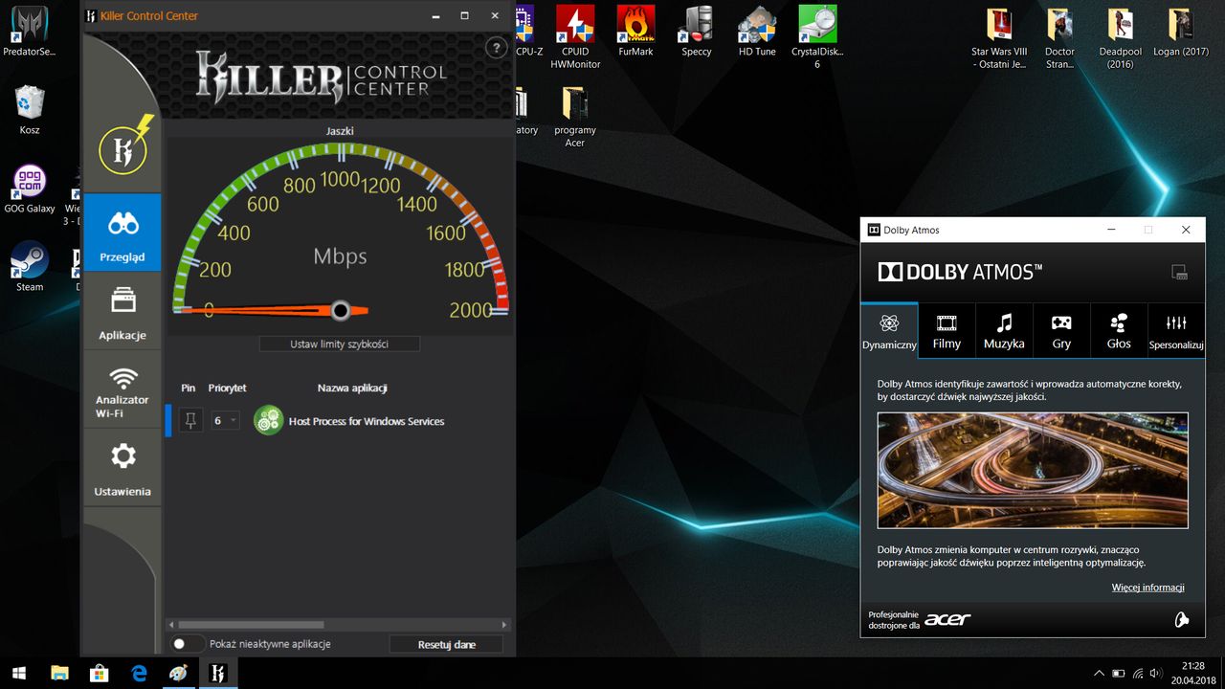Open the Speccy desktop shortcut
Viewport: 1225px width, 689px height.
[696, 33]
